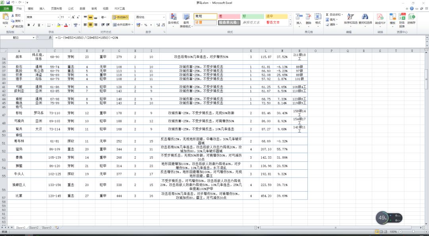Click the AutoSum (自动求和) button
429x236 pixels.
(334, 15)
